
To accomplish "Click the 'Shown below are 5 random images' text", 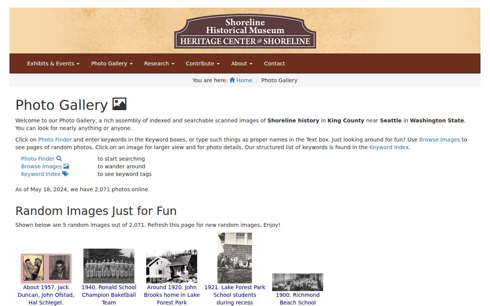I will [x=148, y=225].
